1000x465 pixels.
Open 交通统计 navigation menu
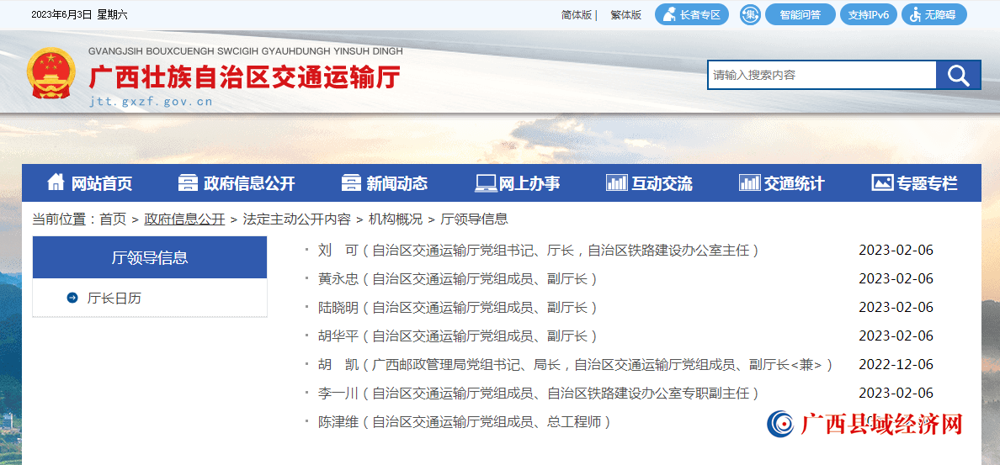(782, 183)
